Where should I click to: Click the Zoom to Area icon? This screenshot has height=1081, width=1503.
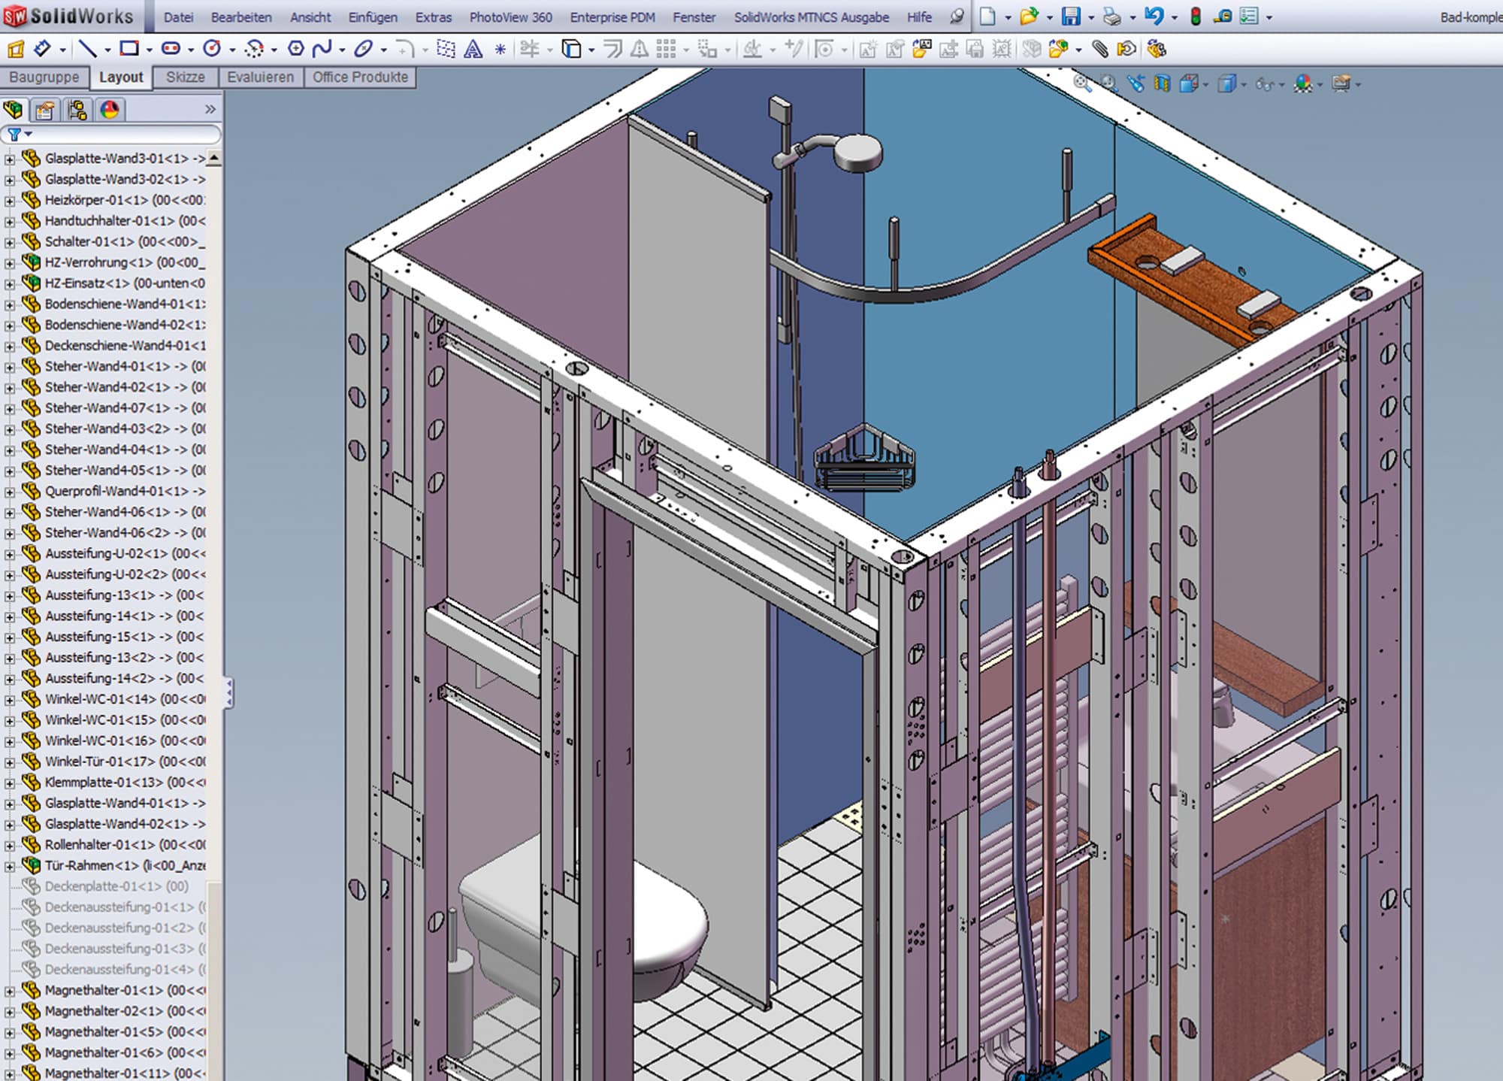tap(1109, 83)
